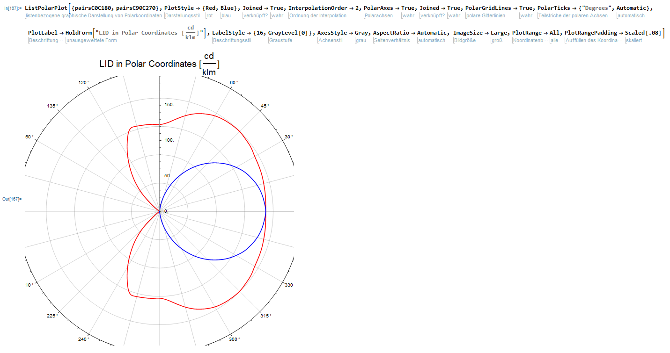Click the German hint "polare Gitterlinien"
670x353 pixels.
tap(486, 16)
